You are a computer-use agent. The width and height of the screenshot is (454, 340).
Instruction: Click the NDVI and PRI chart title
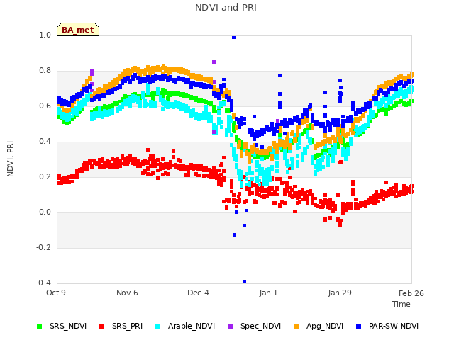pyautogui.click(x=226, y=8)
